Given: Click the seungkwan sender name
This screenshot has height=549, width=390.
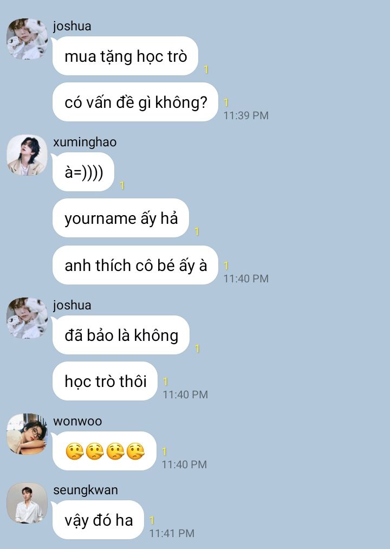Looking at the screenshot, I should [x=86, y=490].
